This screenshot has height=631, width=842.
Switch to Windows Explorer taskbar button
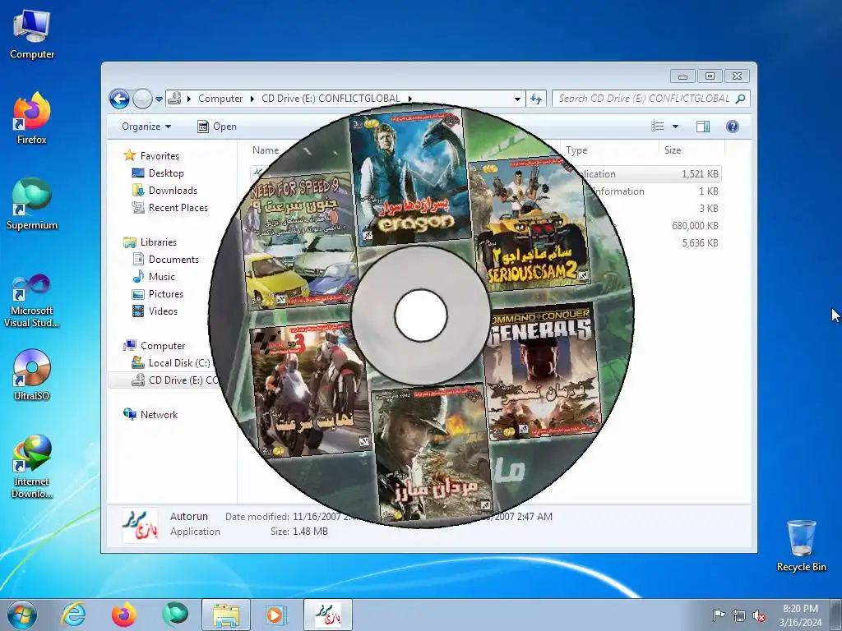(226, 615)
